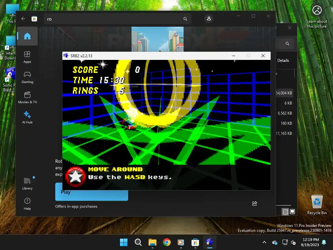
Task: Click the OneDrive cloud tray icon
Action: point(274,242)
